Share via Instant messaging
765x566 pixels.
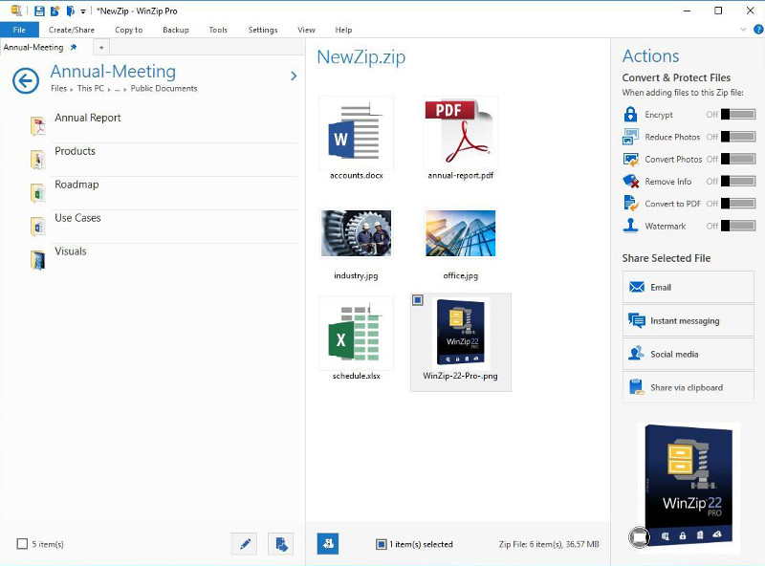(688, 320)
